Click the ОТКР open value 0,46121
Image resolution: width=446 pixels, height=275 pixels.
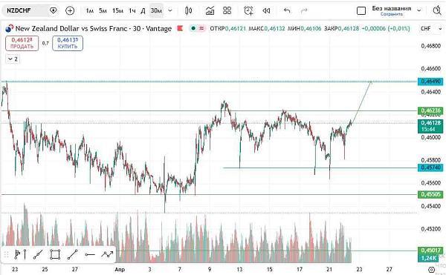(236, 28)
